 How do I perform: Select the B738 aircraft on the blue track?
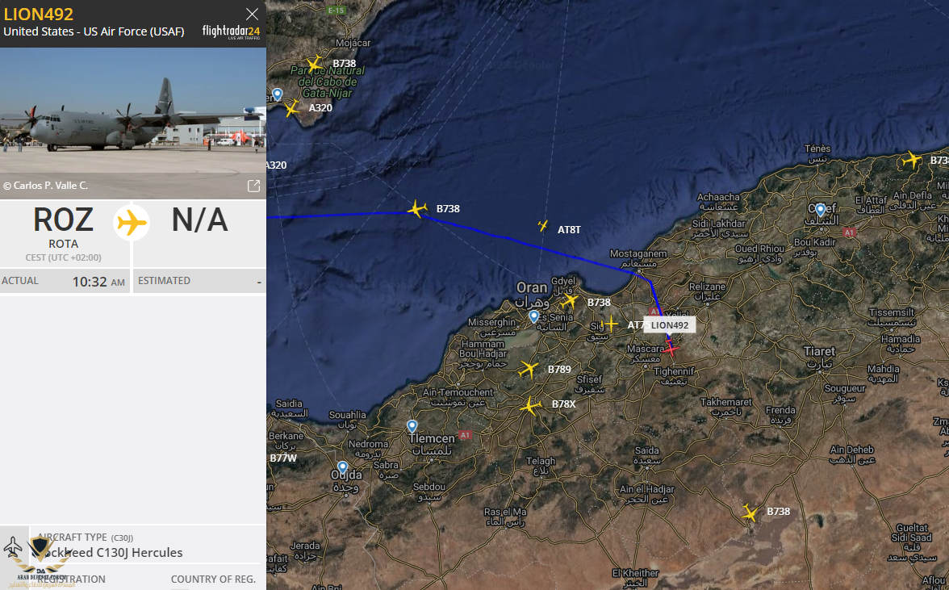(x=417, y=209)
